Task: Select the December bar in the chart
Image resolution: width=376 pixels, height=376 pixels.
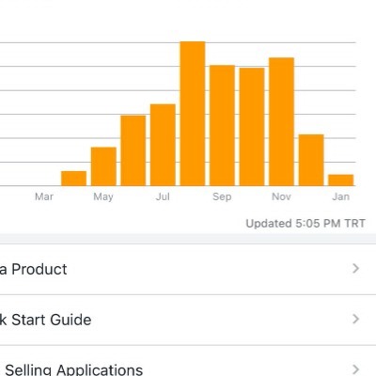Action: click(311, 160)
